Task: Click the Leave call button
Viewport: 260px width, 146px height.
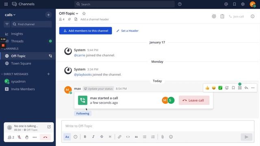Action: (194, 100)
